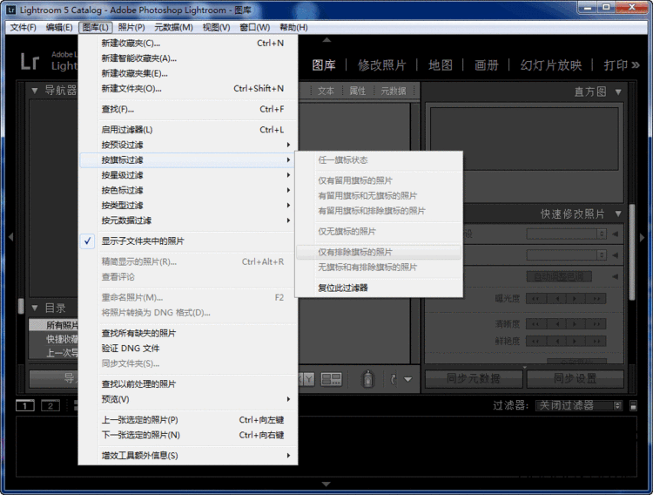Choose 查找(F)... menu item

188,109
